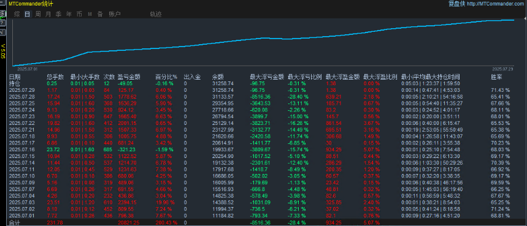
Task: Open the 季 (quarterly) tab
Action: pos(58,14)
